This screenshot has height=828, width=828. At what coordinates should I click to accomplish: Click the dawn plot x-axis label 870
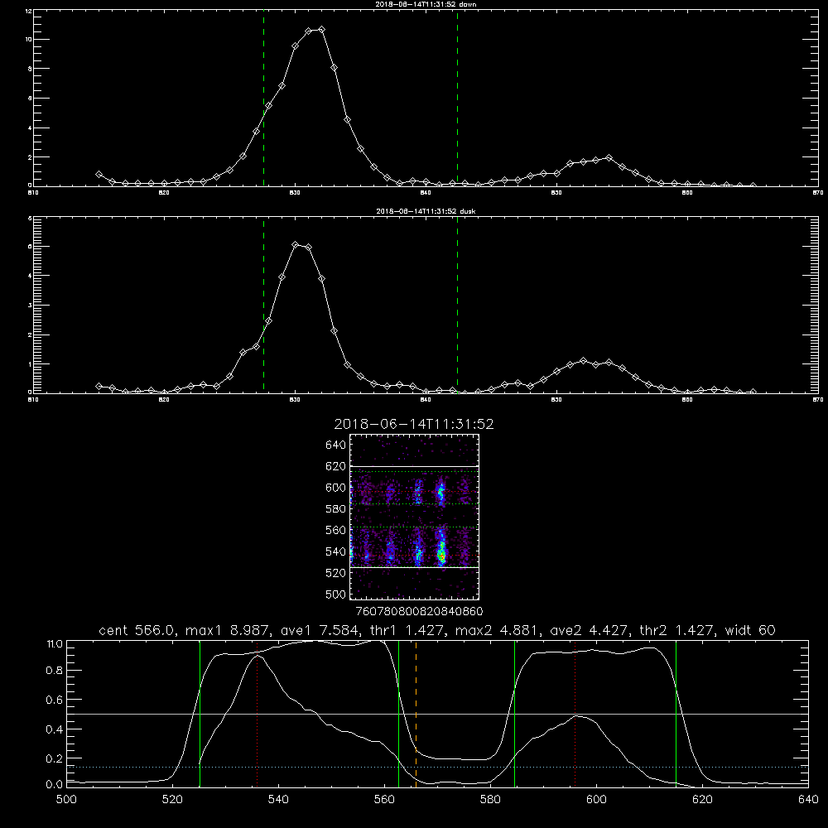pos(818,193)
